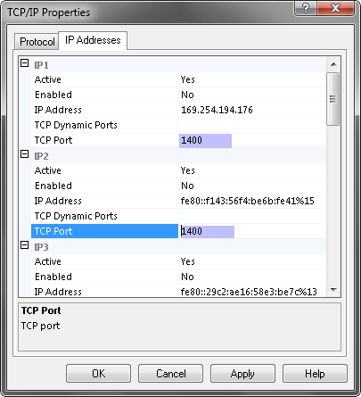The width and height of the screenshot is (361, 397).
Task: Switch to the Protocol tab
Action: tap(37, 42)
